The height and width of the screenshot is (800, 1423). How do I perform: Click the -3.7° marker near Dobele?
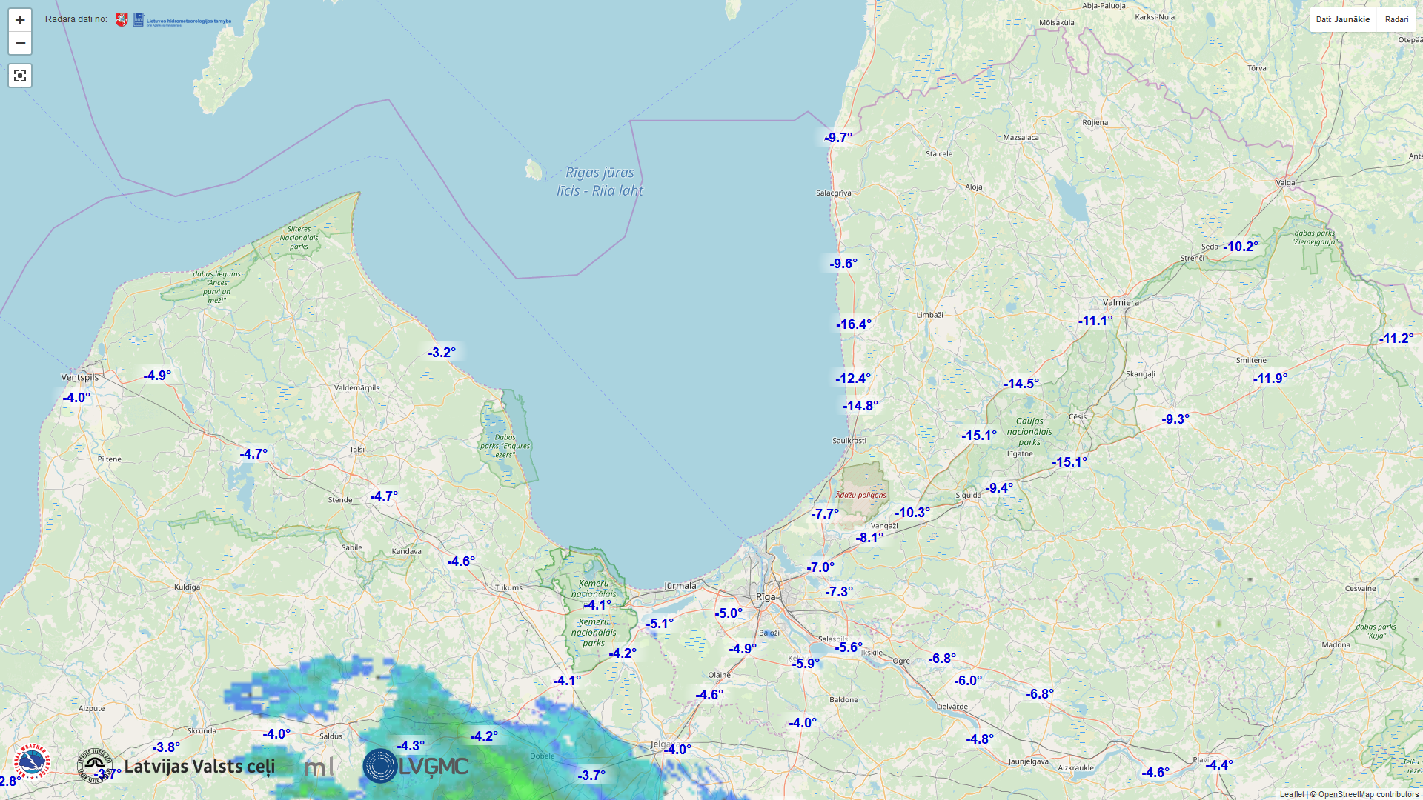coord(591,776)
